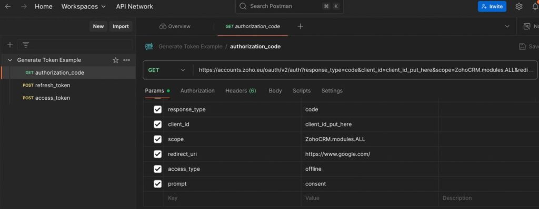
Task: Click the empty Value field
Action: pos(370,198)
